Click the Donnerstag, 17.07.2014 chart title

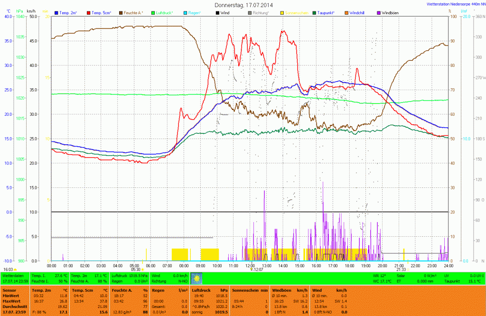[x=243, y=5]
